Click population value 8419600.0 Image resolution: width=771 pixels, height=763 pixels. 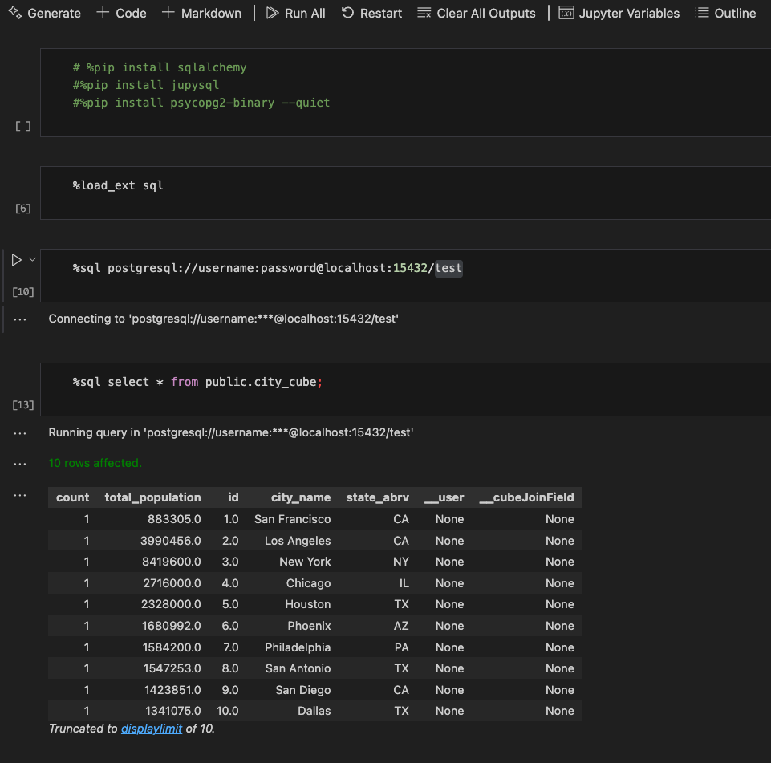tap(172, 562)
